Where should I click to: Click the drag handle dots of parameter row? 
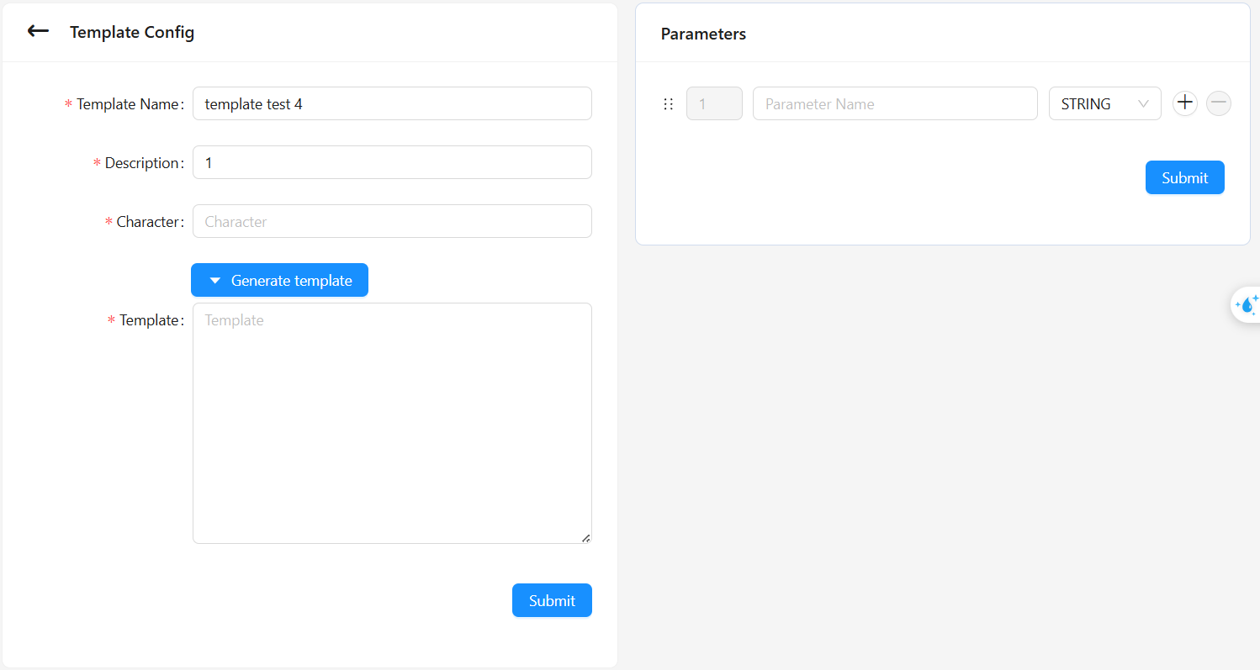click(669, 104)
